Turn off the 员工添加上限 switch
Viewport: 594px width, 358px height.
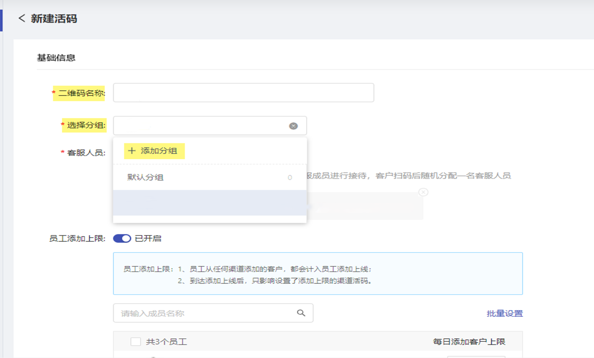[x=122, y=238]
